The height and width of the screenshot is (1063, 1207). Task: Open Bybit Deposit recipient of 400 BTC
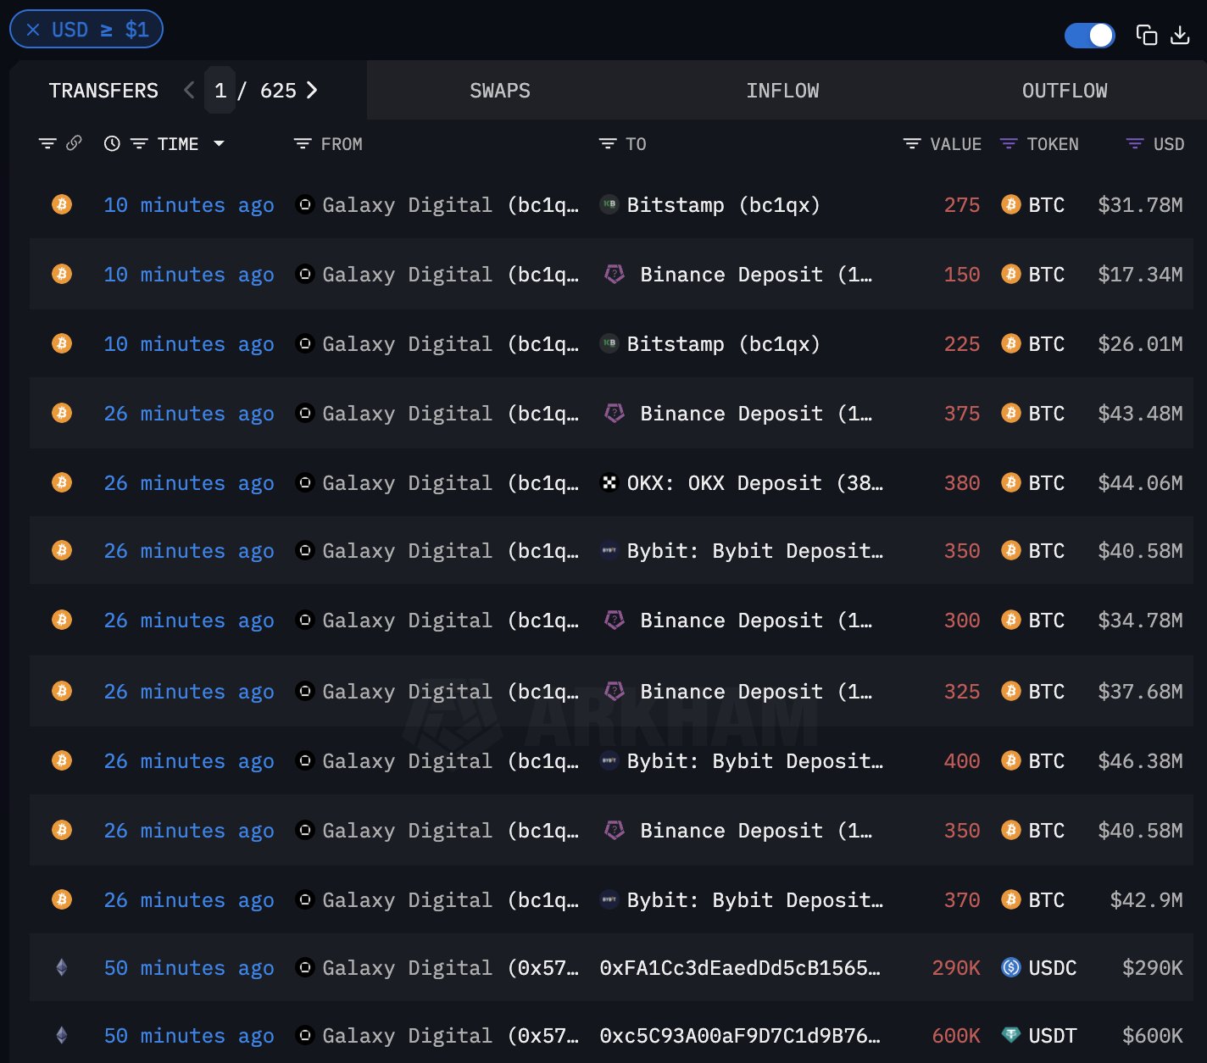[x=754, y=761]
